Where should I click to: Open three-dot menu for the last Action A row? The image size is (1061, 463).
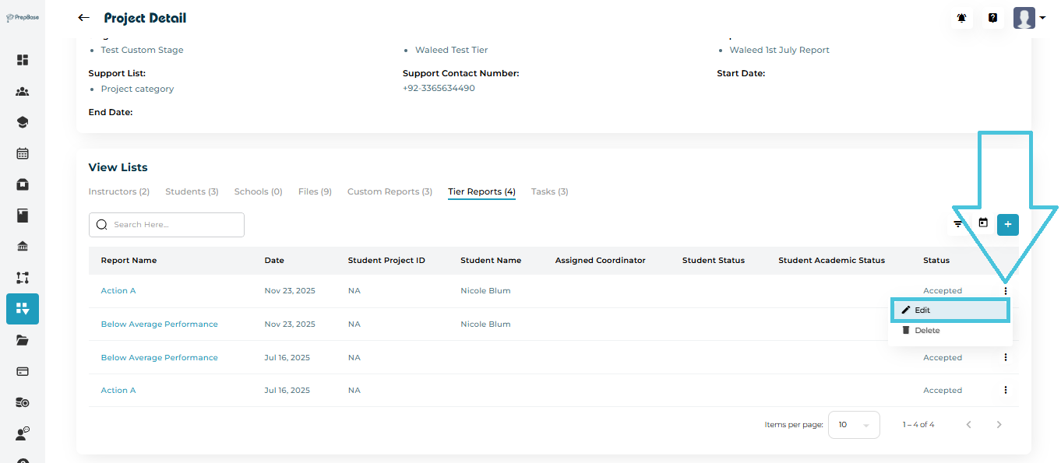[1005, 390]
